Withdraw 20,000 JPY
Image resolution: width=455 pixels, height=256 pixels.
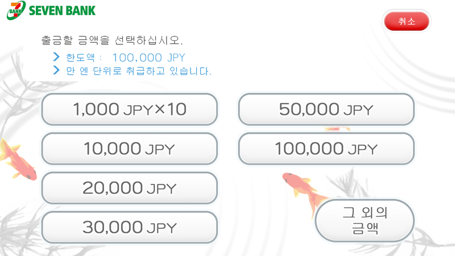click(x=130, y=188)
